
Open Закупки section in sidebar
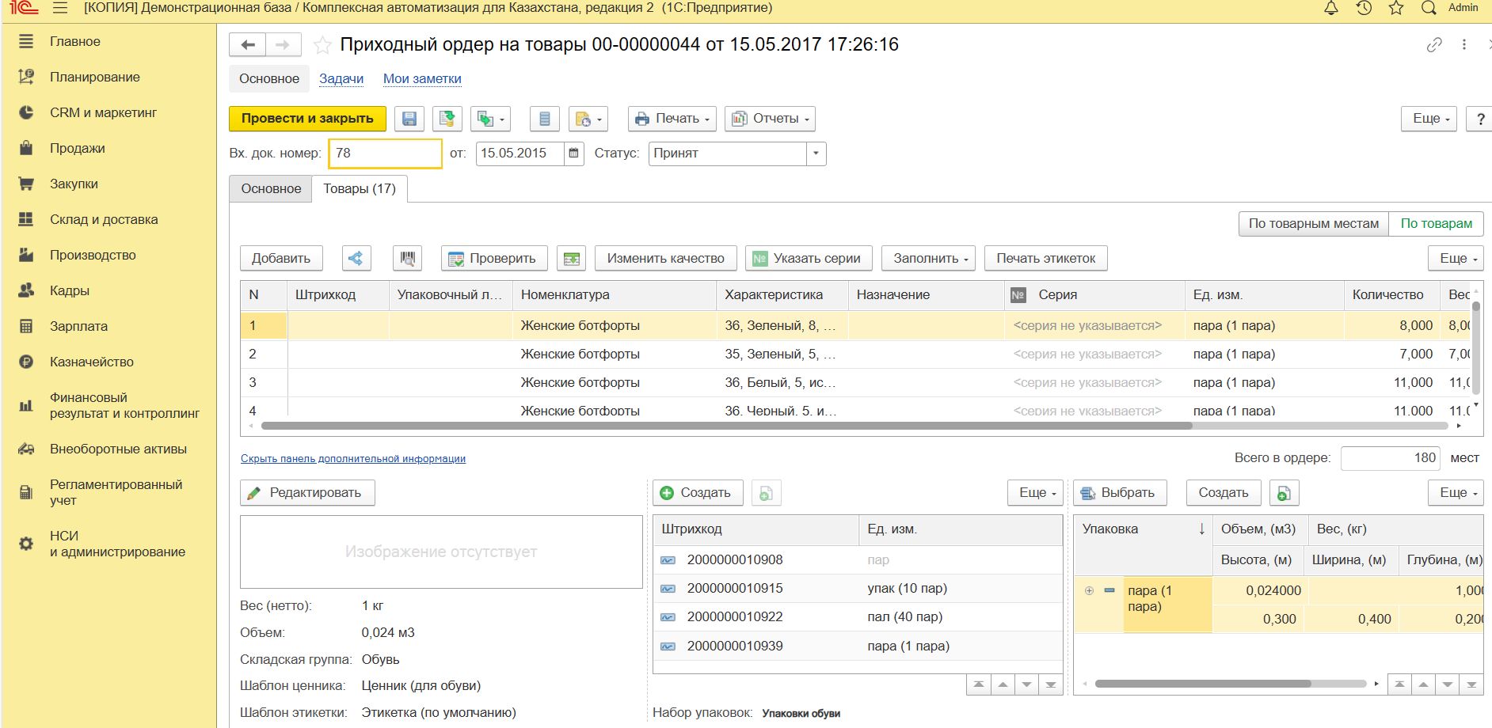pos(74,184)
